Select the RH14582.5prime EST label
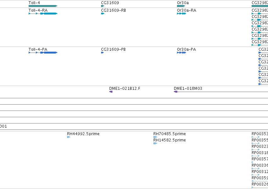 point(169,140)
